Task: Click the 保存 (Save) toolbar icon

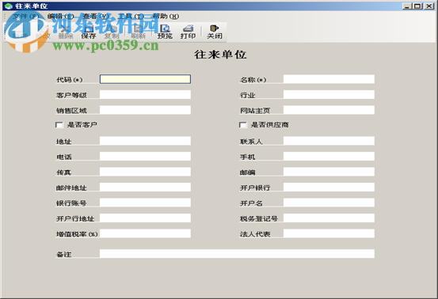Action: [x=89, y=32]
